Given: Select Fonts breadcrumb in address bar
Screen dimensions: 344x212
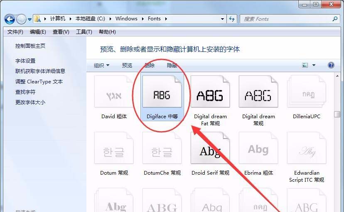Looking at the screenshot, I should point(154,19).
